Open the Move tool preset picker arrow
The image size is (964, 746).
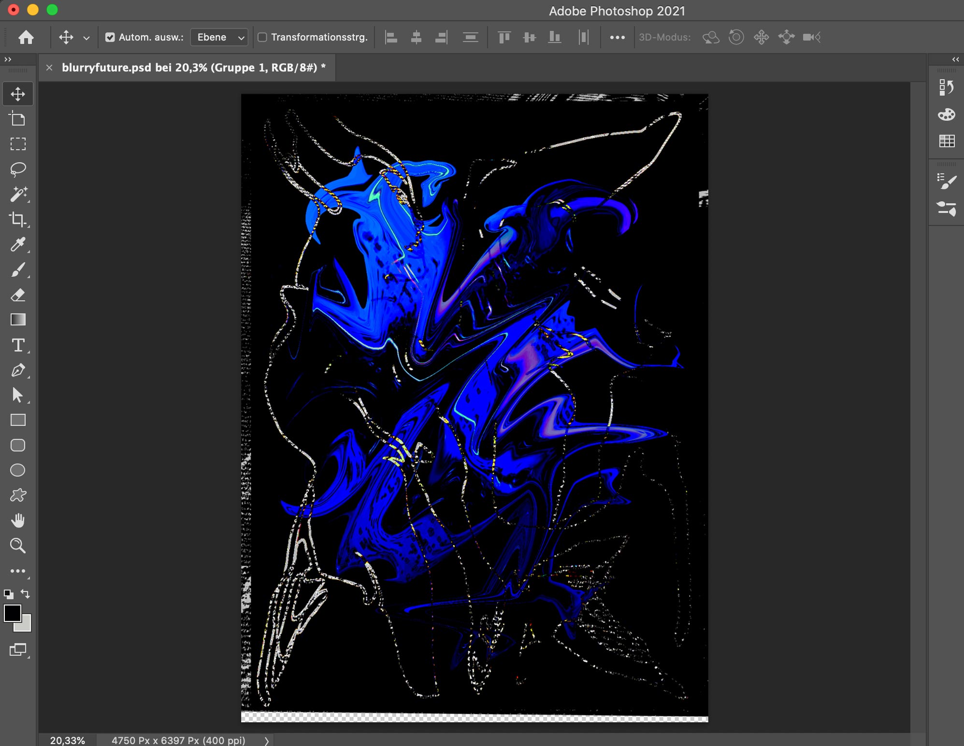point(86,38)
